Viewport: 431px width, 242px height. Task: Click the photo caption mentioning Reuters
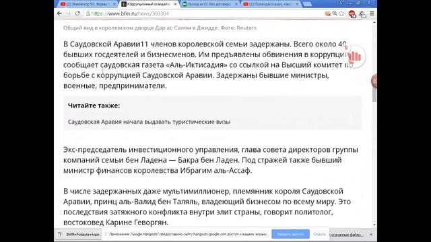point(160,28)
